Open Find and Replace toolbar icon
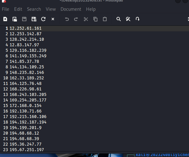The height and width of the screenshot is (157, 189). pyautogui.click(x=128, y=19)
